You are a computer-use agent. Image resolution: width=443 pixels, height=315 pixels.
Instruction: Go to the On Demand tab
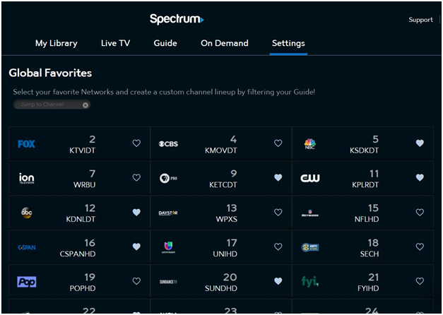(x=224, y=43)
